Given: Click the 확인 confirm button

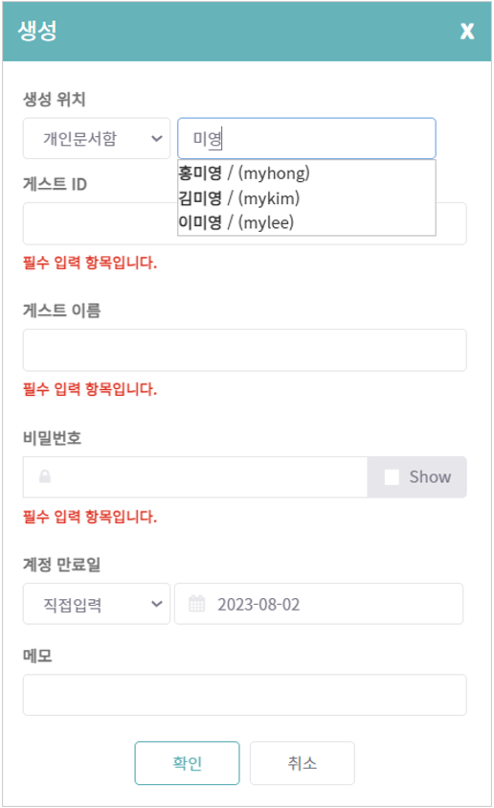Looking at the screenshot, I should click(188, 763).
